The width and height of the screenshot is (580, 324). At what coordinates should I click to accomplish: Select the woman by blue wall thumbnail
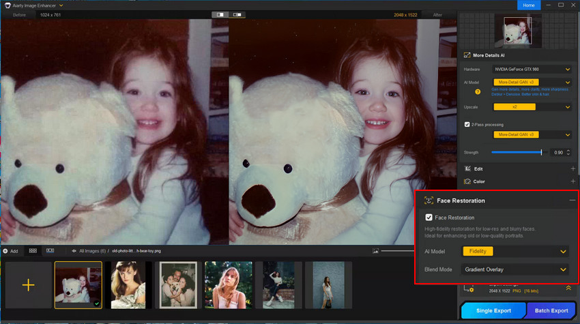(328, 285)
